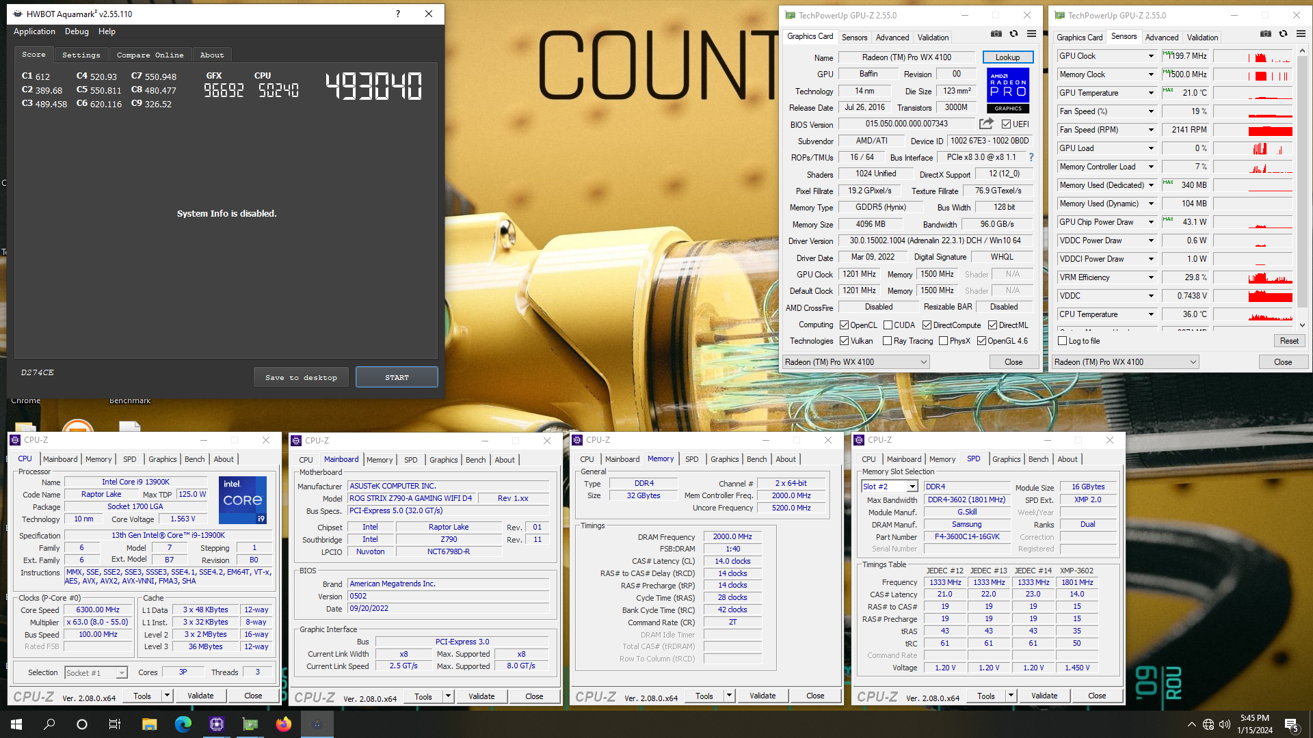Open the hamburger menu in GPU-Z Sensors window
The height and width of the screenshot is (738, 1313).
pyautogui.click(x=1301, y=33)
